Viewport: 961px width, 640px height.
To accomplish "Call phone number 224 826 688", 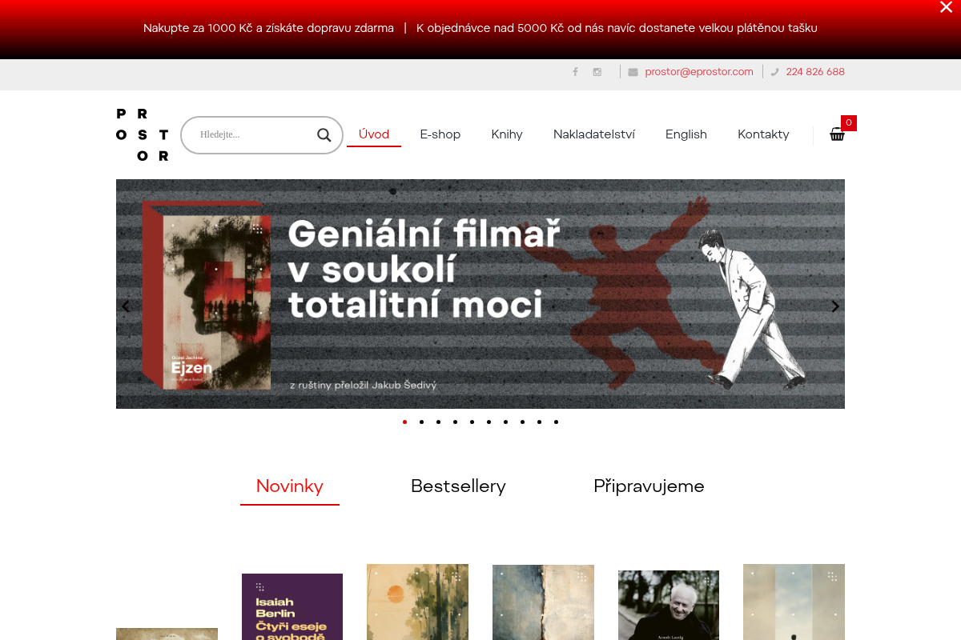I will (815, 72).
